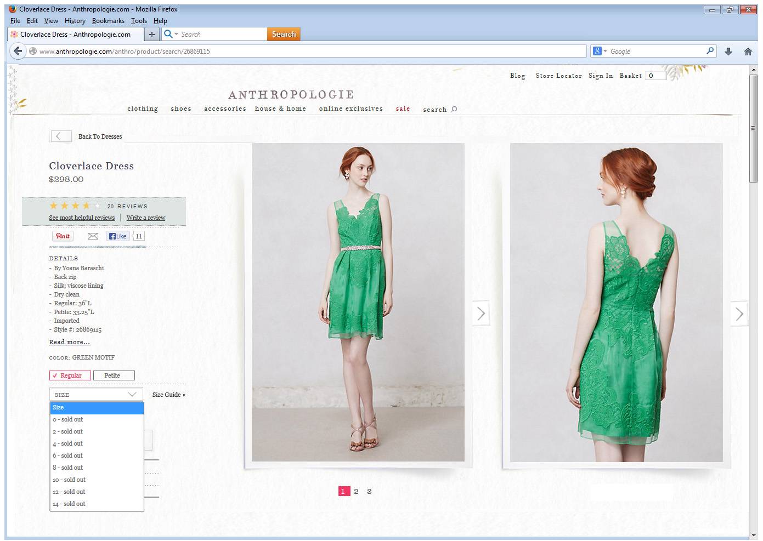Click See most helpful reviews link
This screenshot has width=763, height=541.
click(82, 218)
